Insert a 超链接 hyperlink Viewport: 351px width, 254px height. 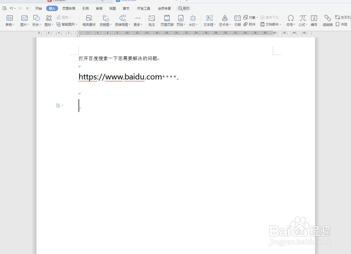328,21
